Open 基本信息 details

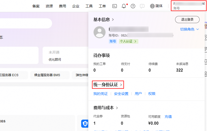coord(104,20)
